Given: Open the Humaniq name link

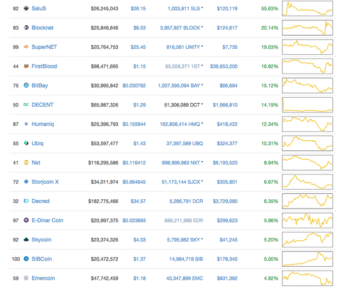Looking at the screenshot, I should [x=43, y=124].
